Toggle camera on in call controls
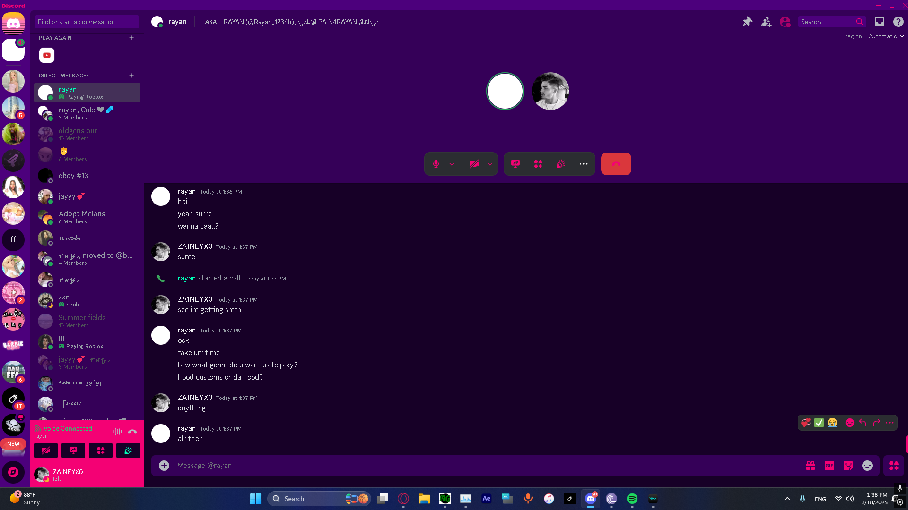908x510 pixels. click(x=474, y=164)
